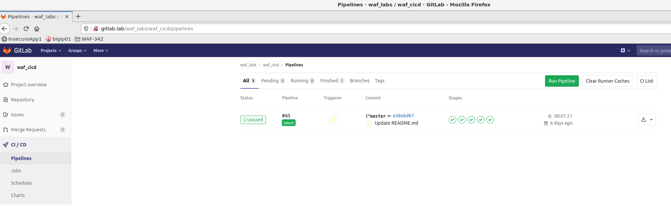Click Clear Runner Caches button
The width and height of the screenshot is (671, 206).
pos(607,81)
